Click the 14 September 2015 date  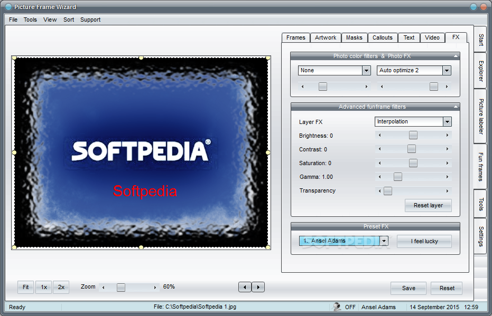click(x=434, y=307)
